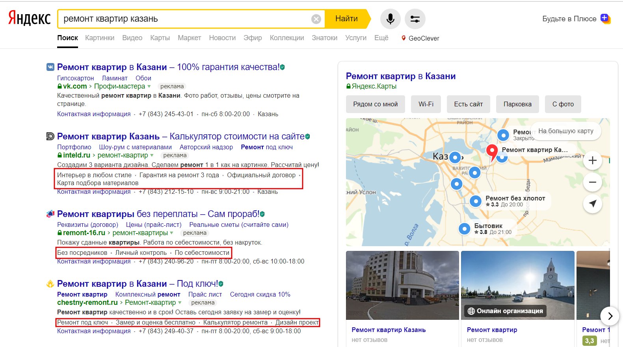Go to the Маркет tab

pos(190,38)
